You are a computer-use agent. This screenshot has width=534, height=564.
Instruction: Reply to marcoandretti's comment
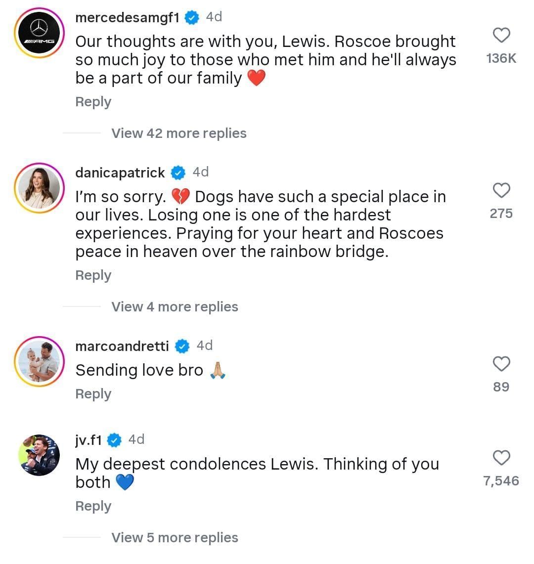point(93,394)
